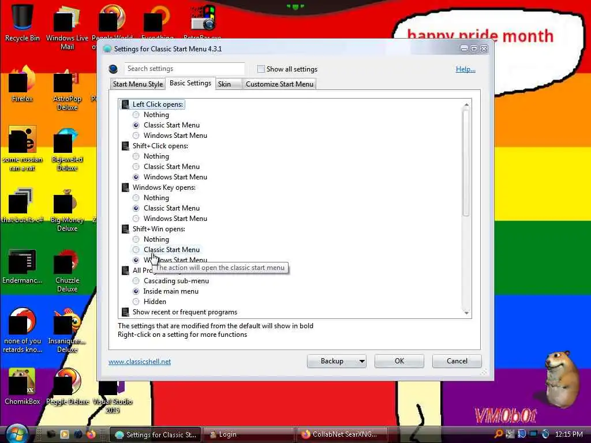Open Chuzzle Deluxe desktop shortcut
Screen dimensions: 591x443
(67, 271)
